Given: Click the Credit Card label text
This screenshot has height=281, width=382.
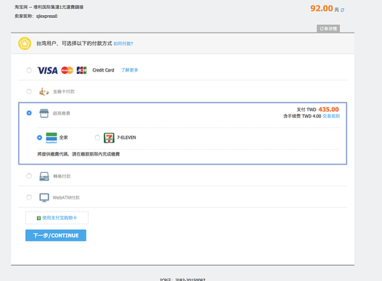Looking at the screenshot, I should click(x=103, y=70).
